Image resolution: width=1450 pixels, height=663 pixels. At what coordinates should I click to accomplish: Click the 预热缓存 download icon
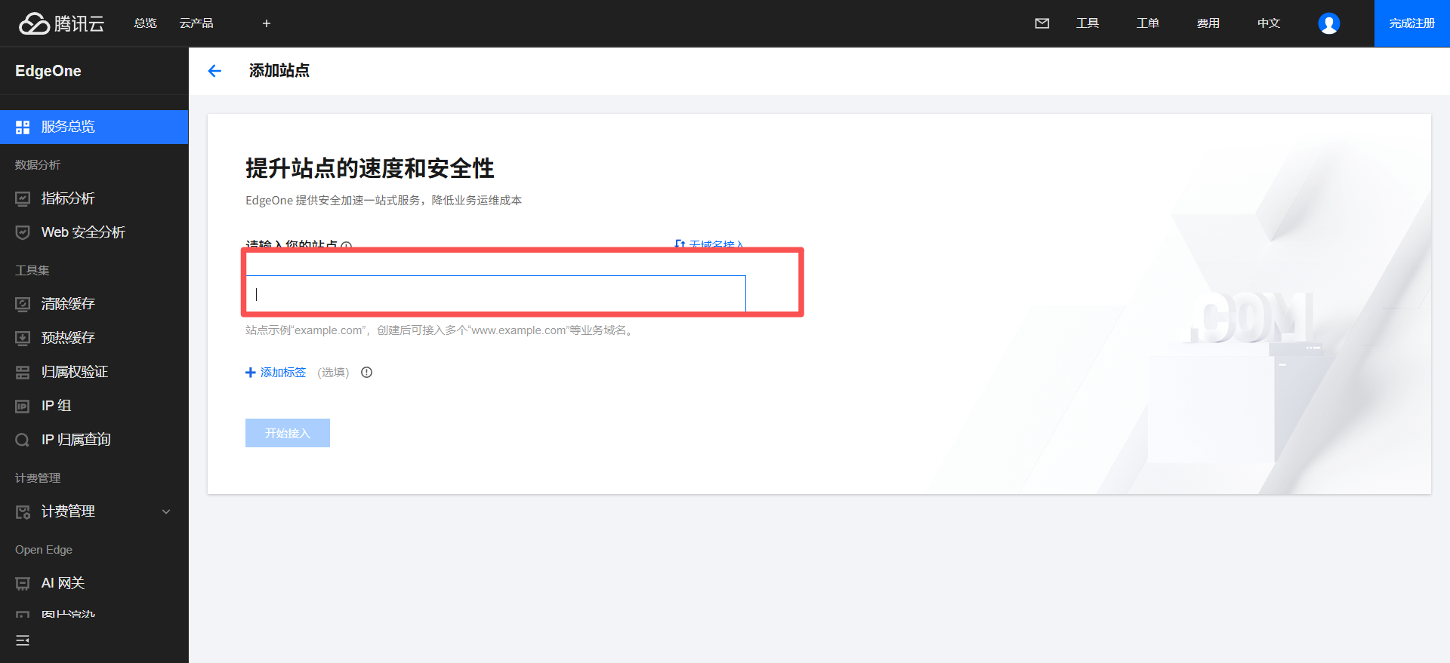click(23, 338)
